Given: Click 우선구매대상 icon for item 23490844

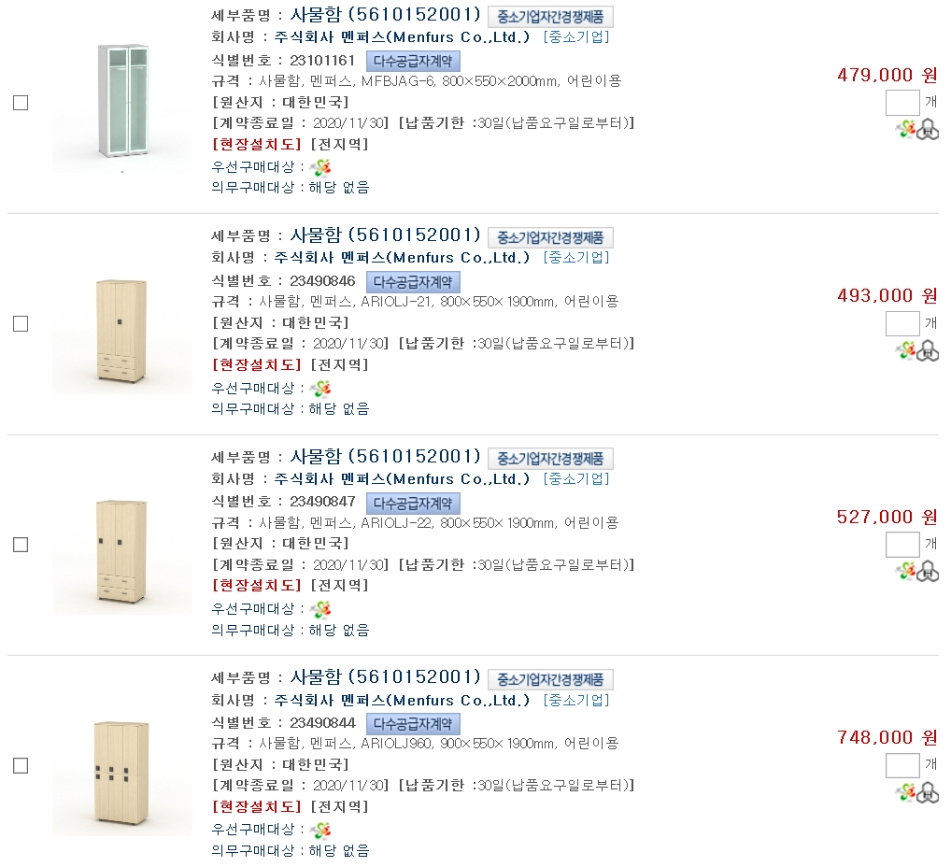Looking at the screenshot, I should pos(321,830).
